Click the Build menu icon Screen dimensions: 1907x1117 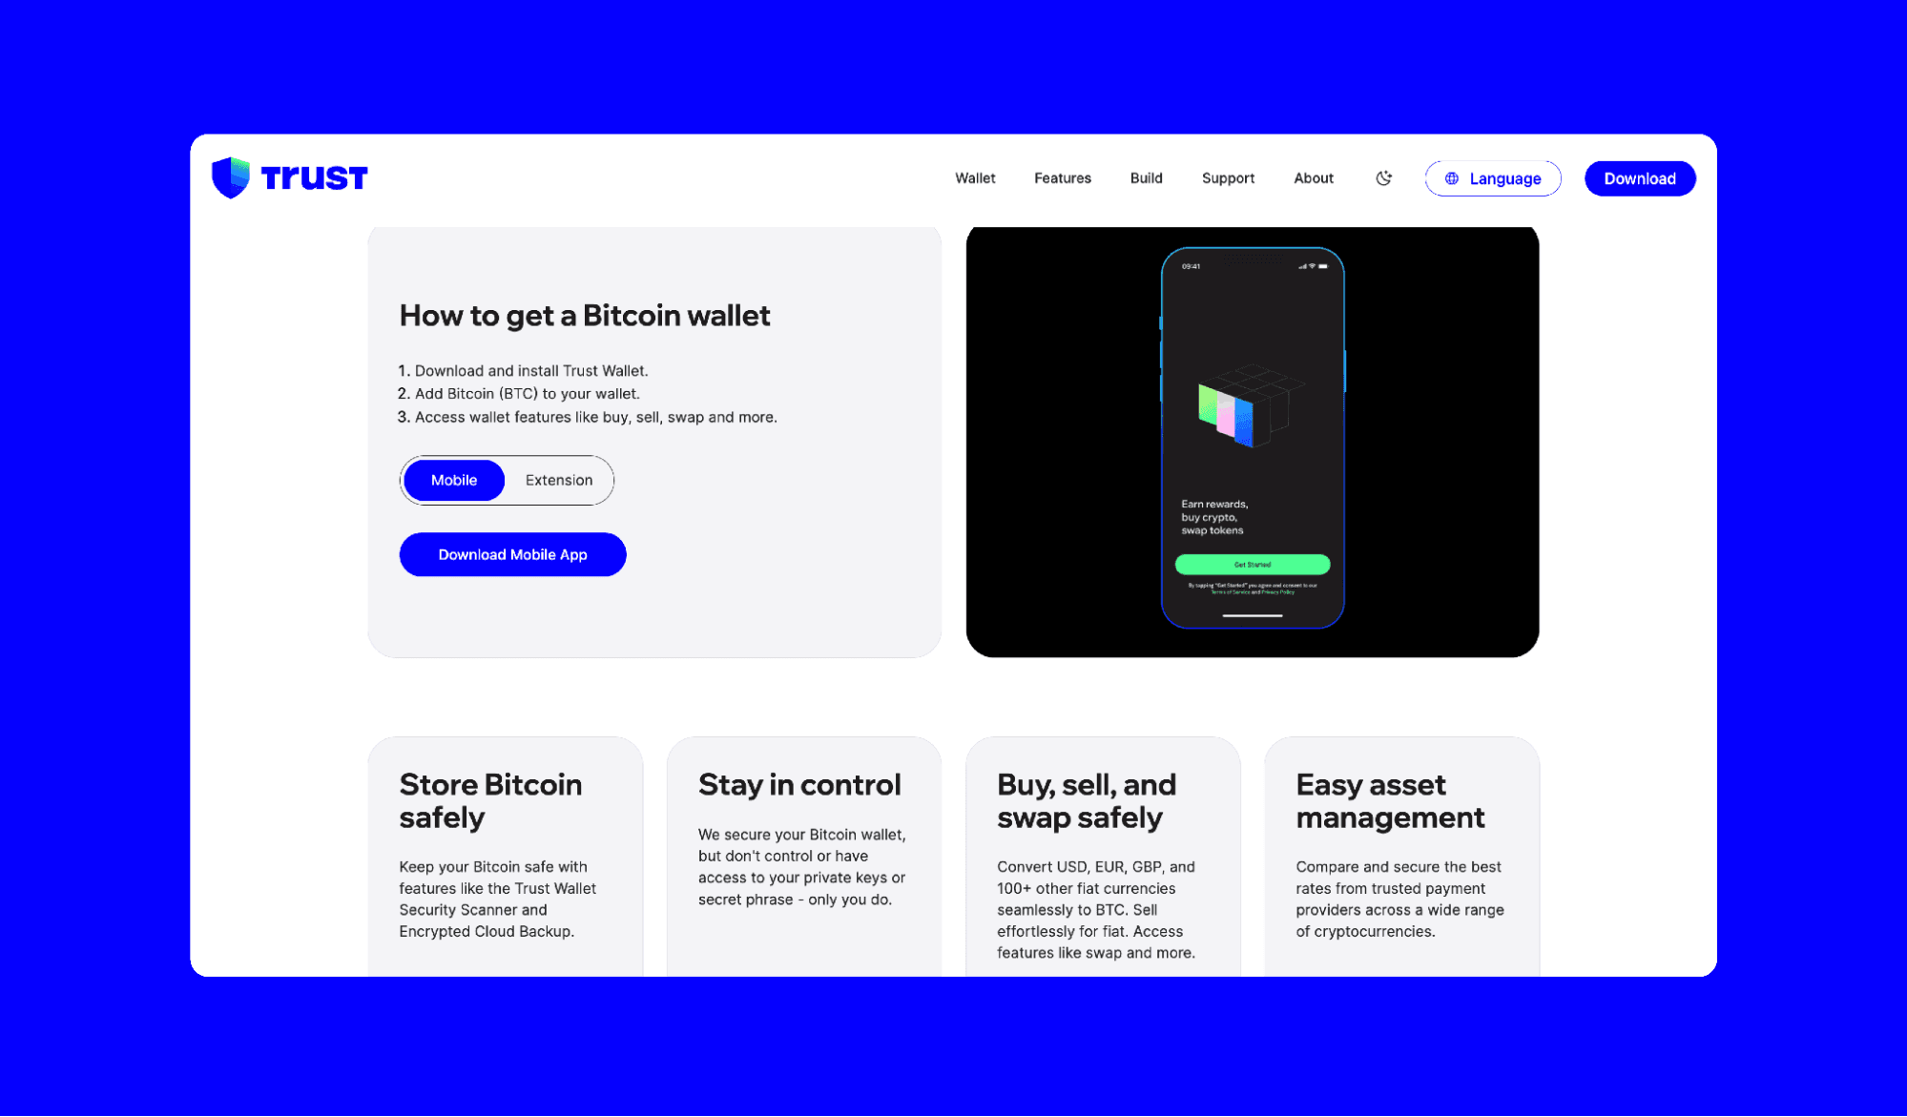click(x=1147, y=178)
